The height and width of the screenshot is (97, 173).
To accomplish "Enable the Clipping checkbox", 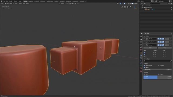I will coord(159,66).
